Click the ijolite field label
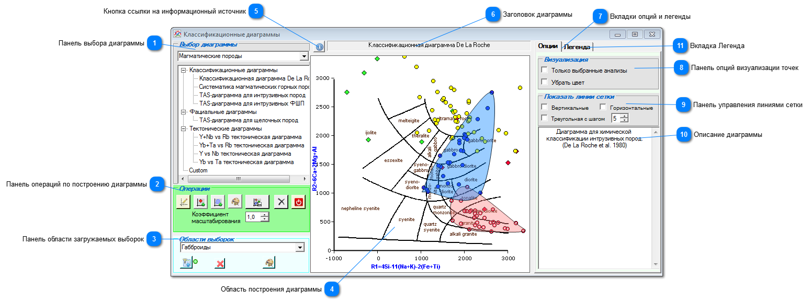 370,133
